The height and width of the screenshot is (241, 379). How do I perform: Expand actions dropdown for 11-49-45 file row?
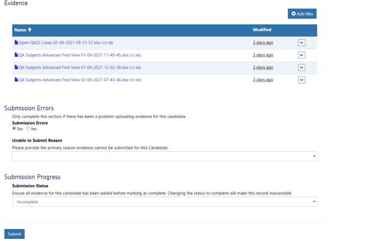[x=301, y=55]
